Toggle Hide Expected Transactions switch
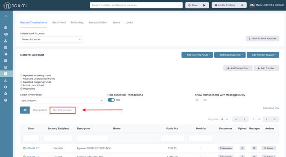Viewport: 286px width, 157px height. (x=111, y=100)
